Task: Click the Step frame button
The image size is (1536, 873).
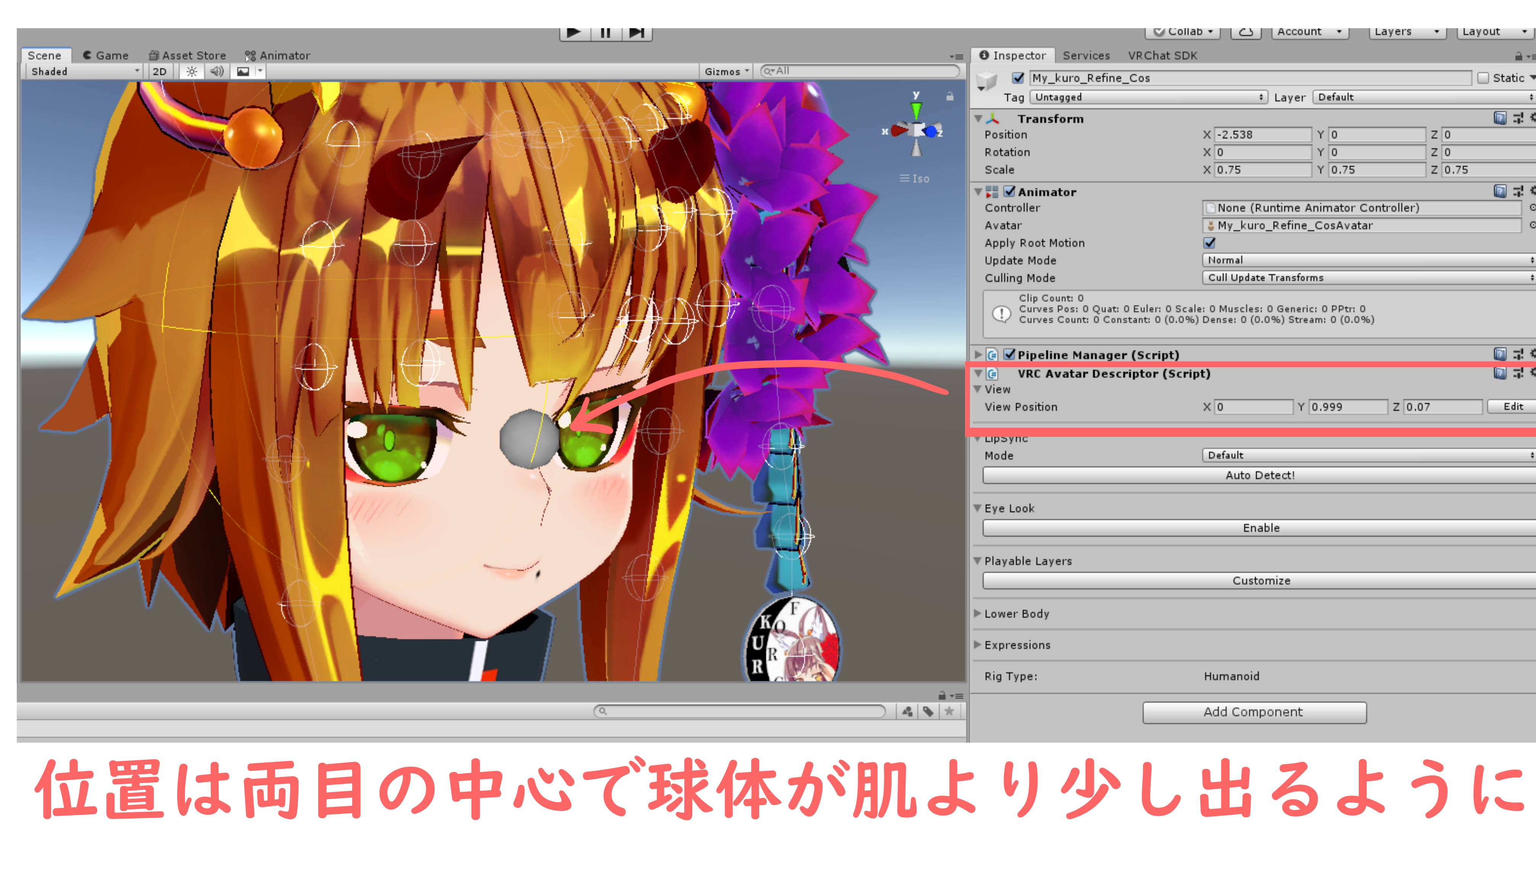Action: click(x=637, y=33)
